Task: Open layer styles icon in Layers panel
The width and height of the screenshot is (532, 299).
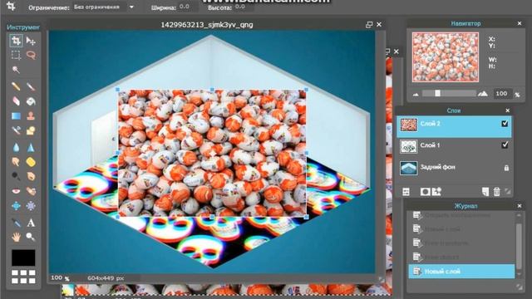Action: [x=436, y=192]
